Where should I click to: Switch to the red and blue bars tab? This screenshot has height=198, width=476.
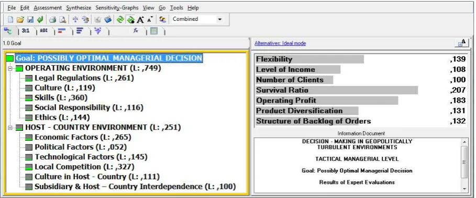tap(62, 31)
